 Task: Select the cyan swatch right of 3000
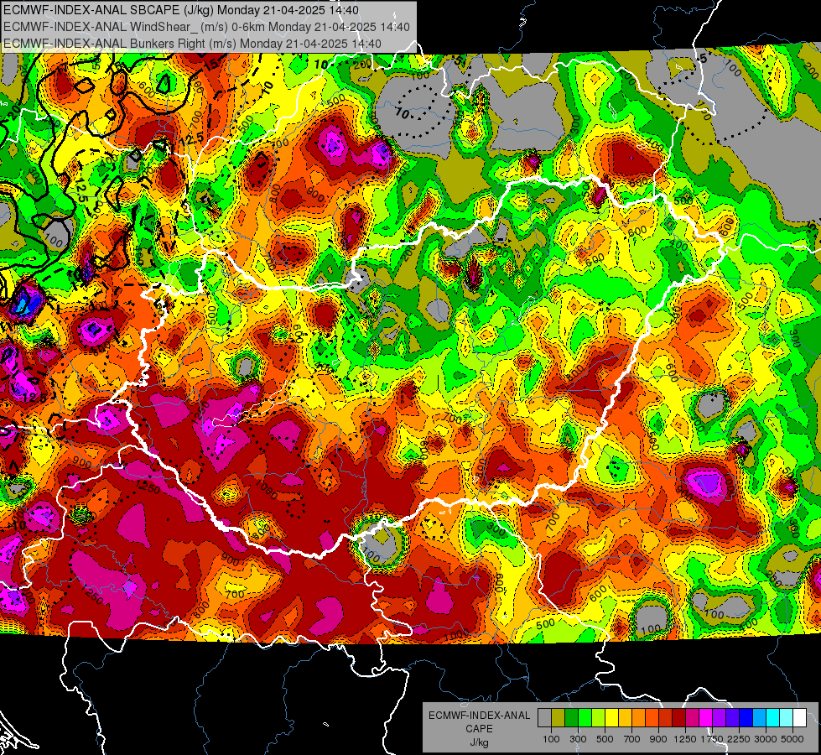773,717
